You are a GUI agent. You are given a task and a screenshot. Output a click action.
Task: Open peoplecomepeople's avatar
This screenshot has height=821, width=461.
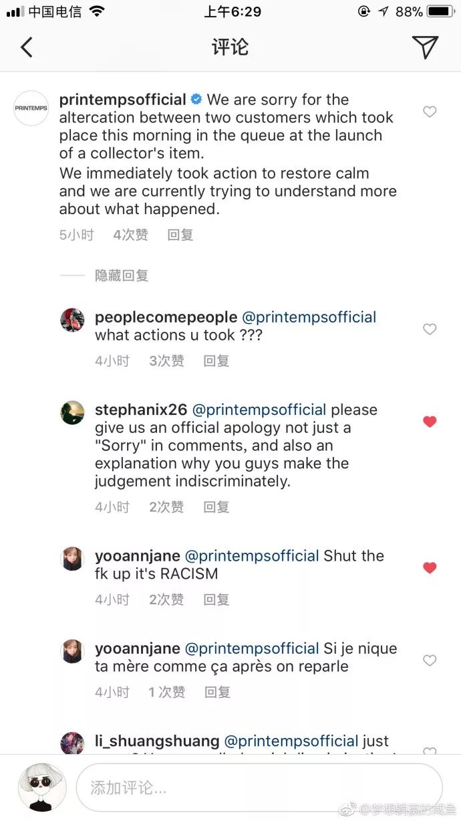click(x=72, y=320)
